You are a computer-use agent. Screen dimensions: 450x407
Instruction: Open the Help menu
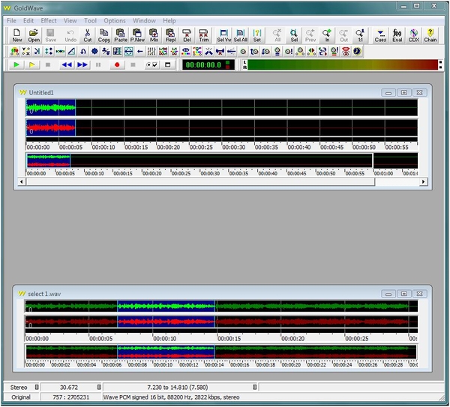(169, 21)
